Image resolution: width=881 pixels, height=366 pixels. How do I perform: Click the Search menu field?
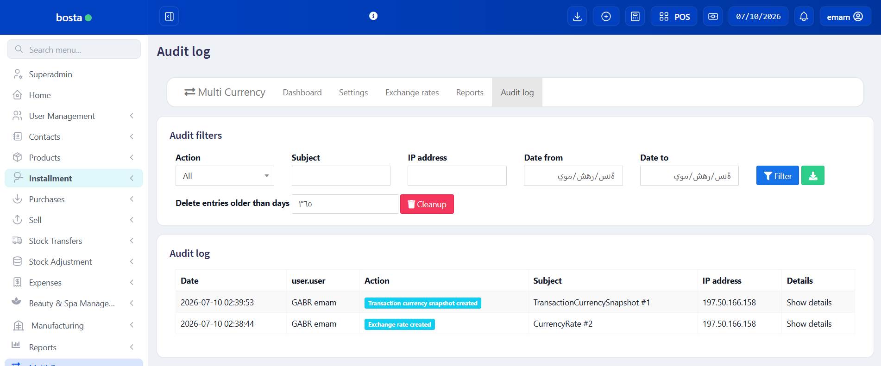pyautogui.click(x=74, y=49)
